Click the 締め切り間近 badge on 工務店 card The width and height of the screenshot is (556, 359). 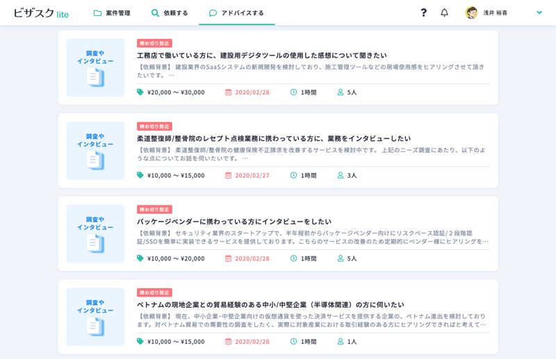click(x=154, y=43)
